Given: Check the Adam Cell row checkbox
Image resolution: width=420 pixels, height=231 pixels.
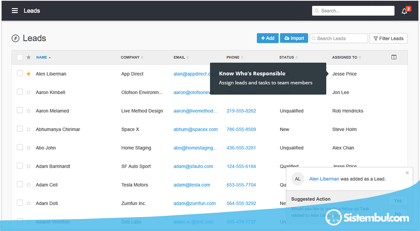Looking at the screenshot, I should (x=20, y=184).
